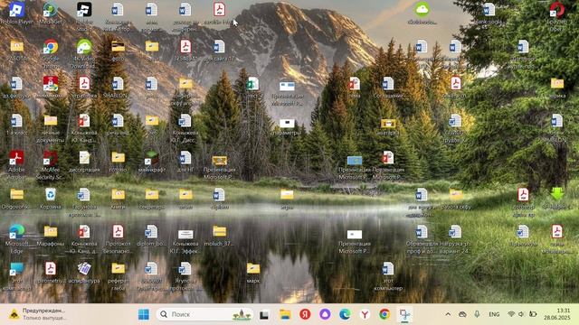Select the Образец для проф... Word document
The width and height of the screenshot is (579, 325).
coord(422,231)
